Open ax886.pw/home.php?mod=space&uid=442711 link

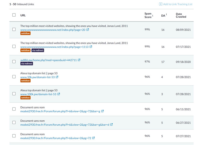pos(48,60)
